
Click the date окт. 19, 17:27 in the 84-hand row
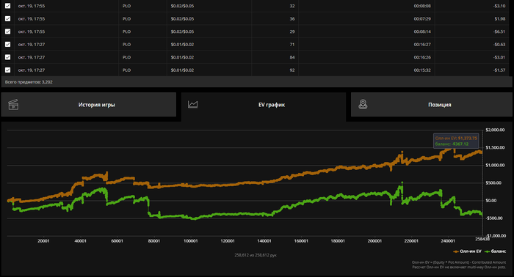[x=32, y=57]
